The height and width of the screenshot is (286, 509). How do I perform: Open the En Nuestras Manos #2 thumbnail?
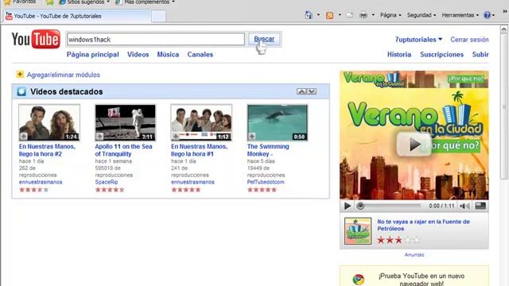[x=49, y=122]
